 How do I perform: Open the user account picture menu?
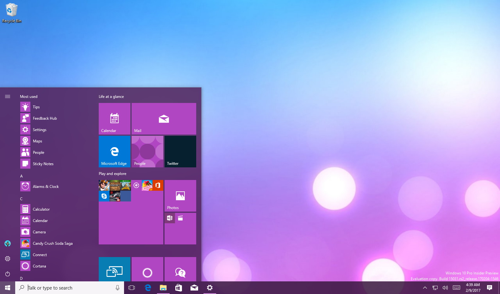point(8,243)
